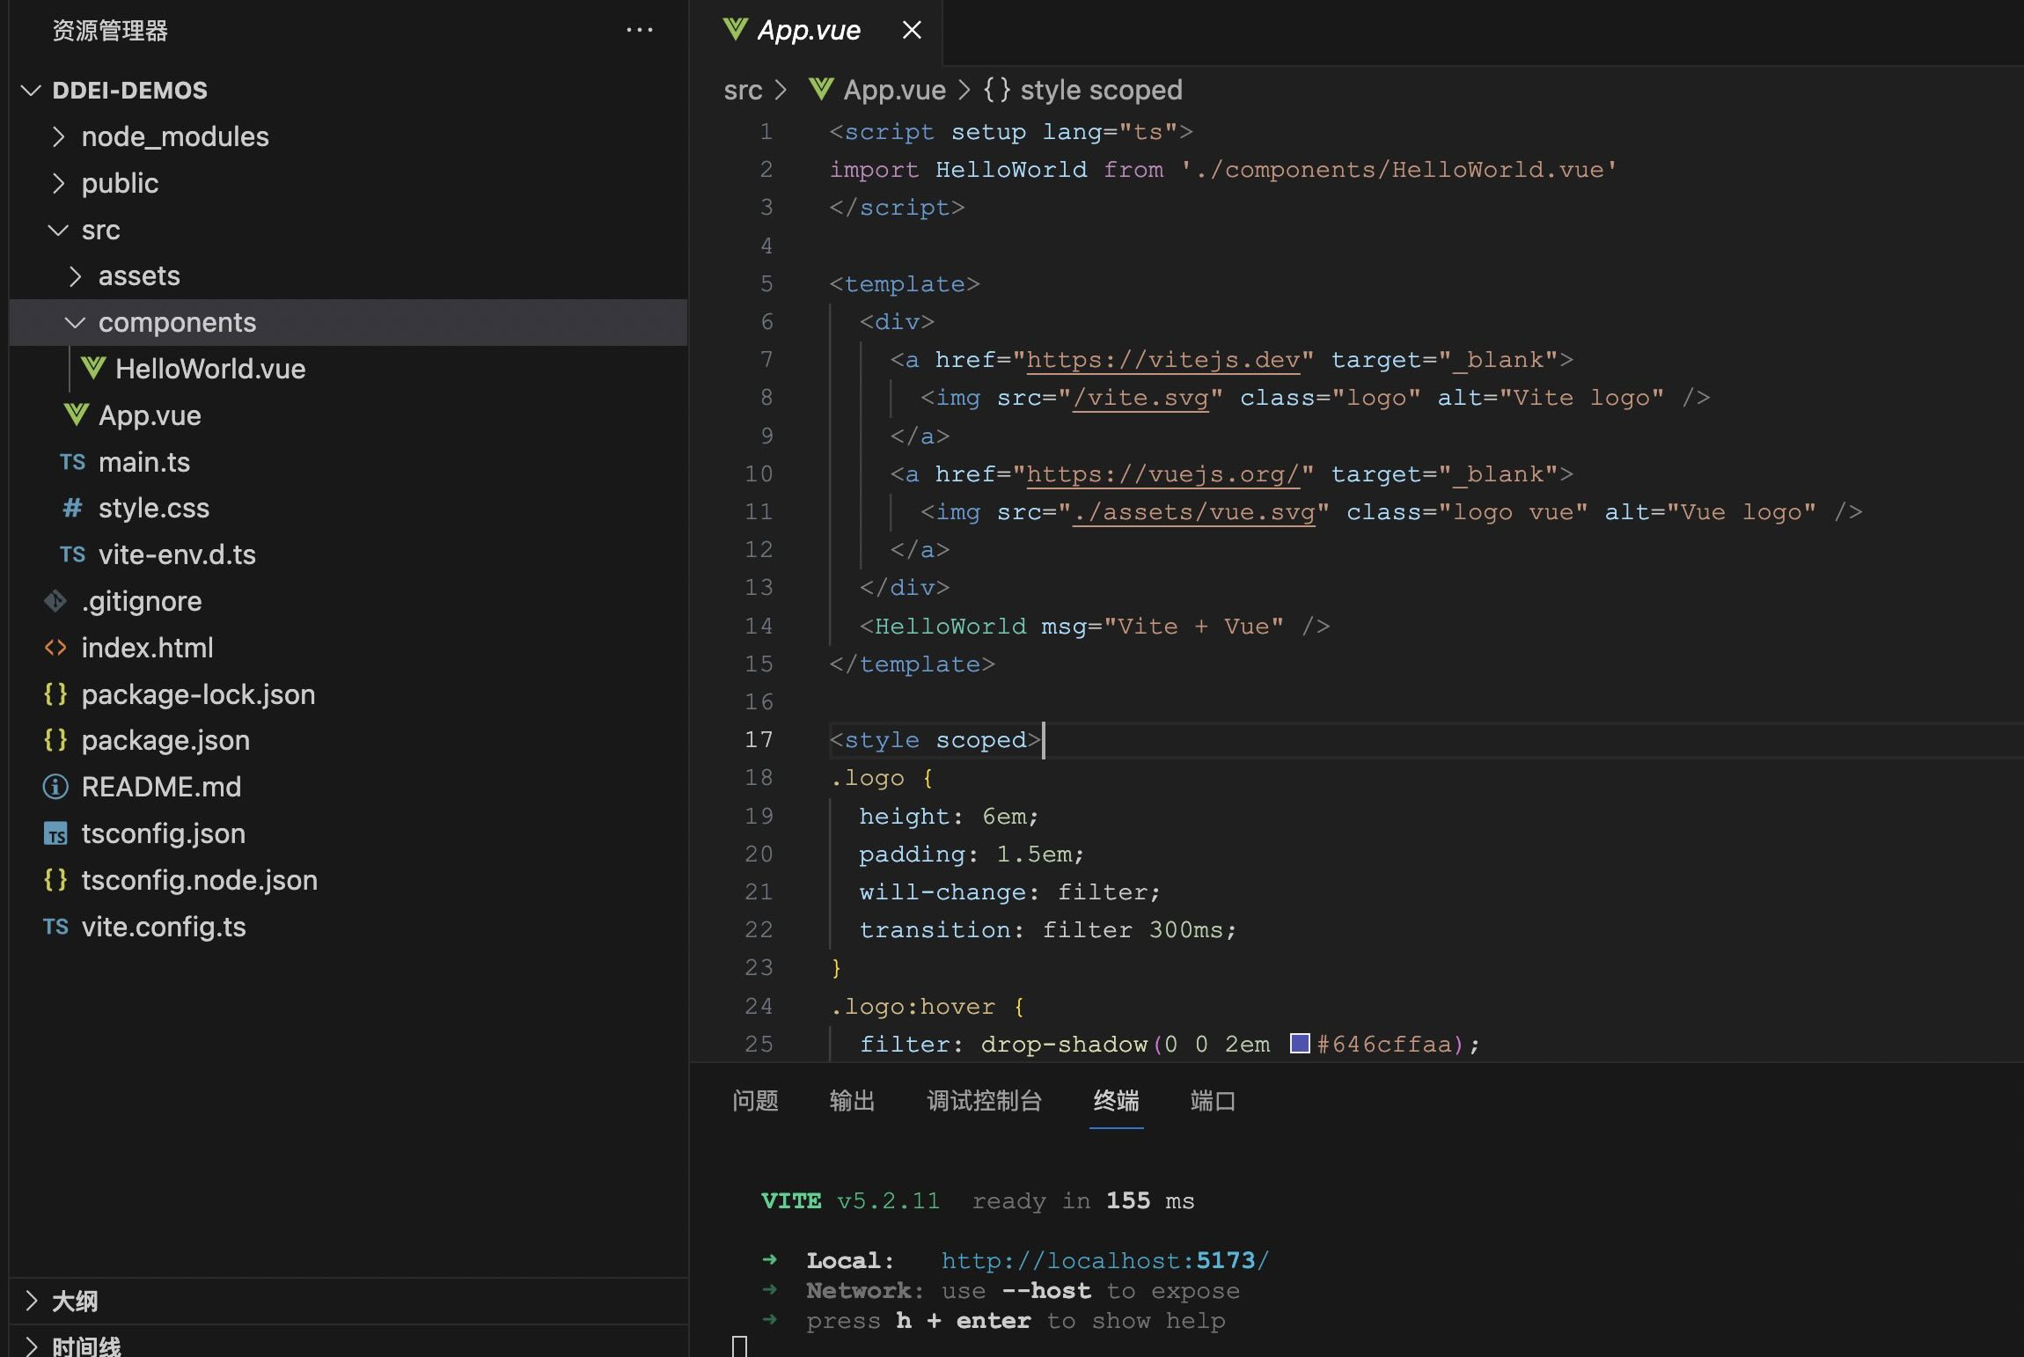Click the src breadcrumb segment
The image size is (2024, 1357).
click(743, 90)
